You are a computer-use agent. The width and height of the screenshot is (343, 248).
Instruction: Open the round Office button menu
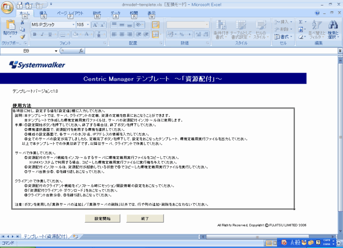click(7, 8)
